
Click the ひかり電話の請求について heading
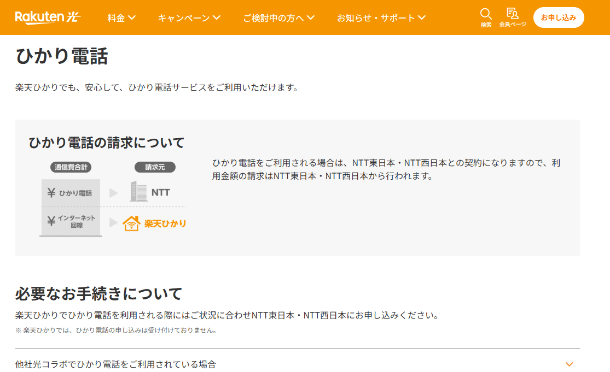[107, 143]
